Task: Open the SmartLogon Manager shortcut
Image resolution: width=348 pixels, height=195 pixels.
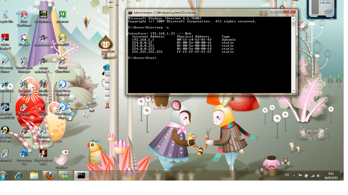Action: (x=24, y=65)
